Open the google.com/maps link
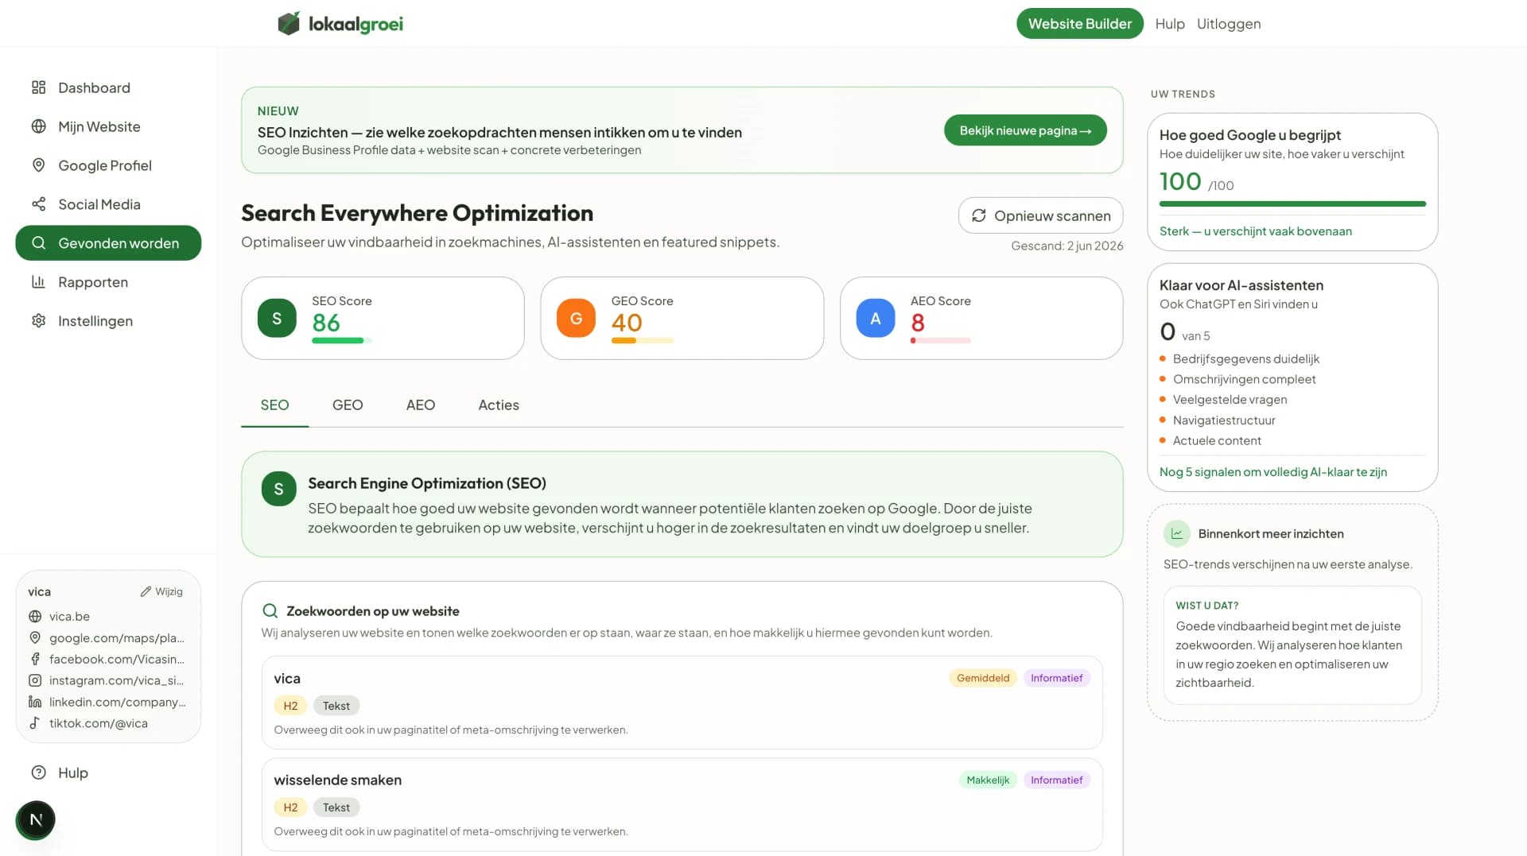The width and height of the screenshot is (1527, 856). click(x=117, y=638)
